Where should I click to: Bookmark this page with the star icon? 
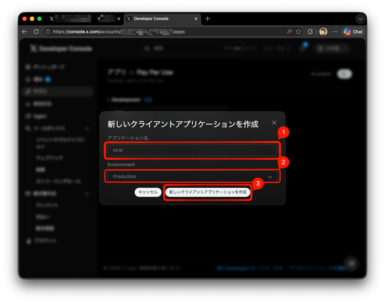pos(298,32)
